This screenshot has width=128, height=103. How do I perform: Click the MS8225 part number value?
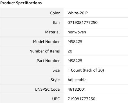(75, 61)
